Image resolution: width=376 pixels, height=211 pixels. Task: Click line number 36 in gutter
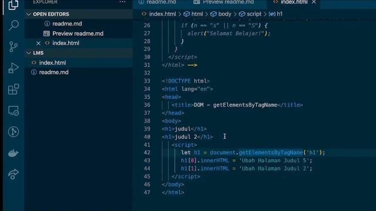point(147,105)
